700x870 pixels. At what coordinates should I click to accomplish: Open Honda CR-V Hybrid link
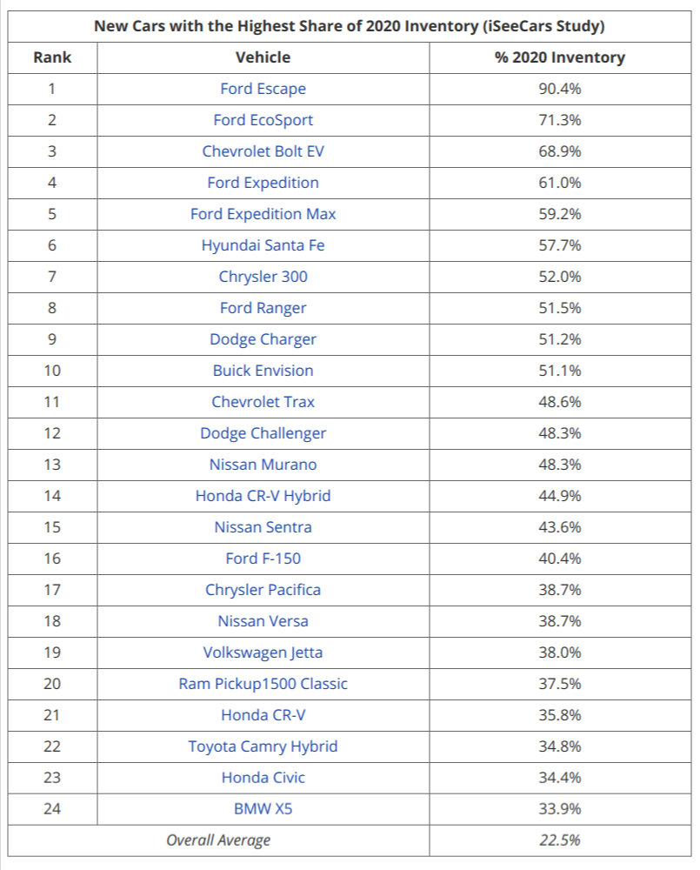coord(263,496)
